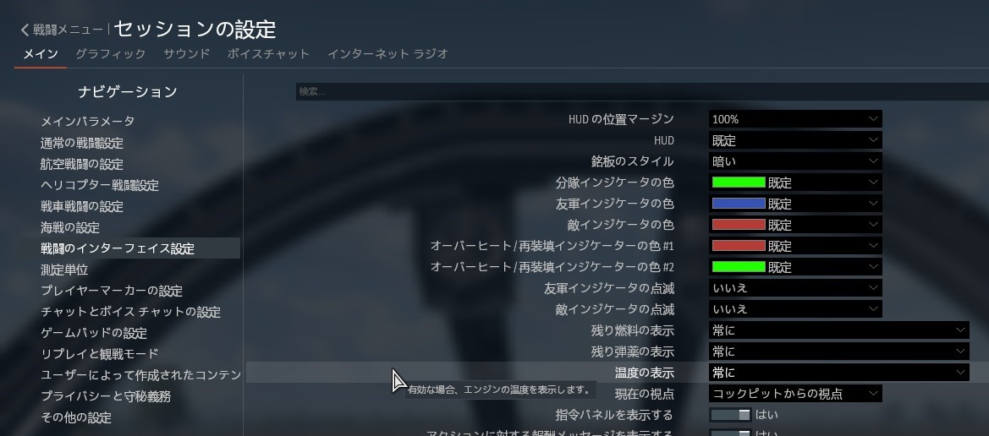Click the 検索 search field
This screenshot has height=436, width=989.
coord(641,91)
